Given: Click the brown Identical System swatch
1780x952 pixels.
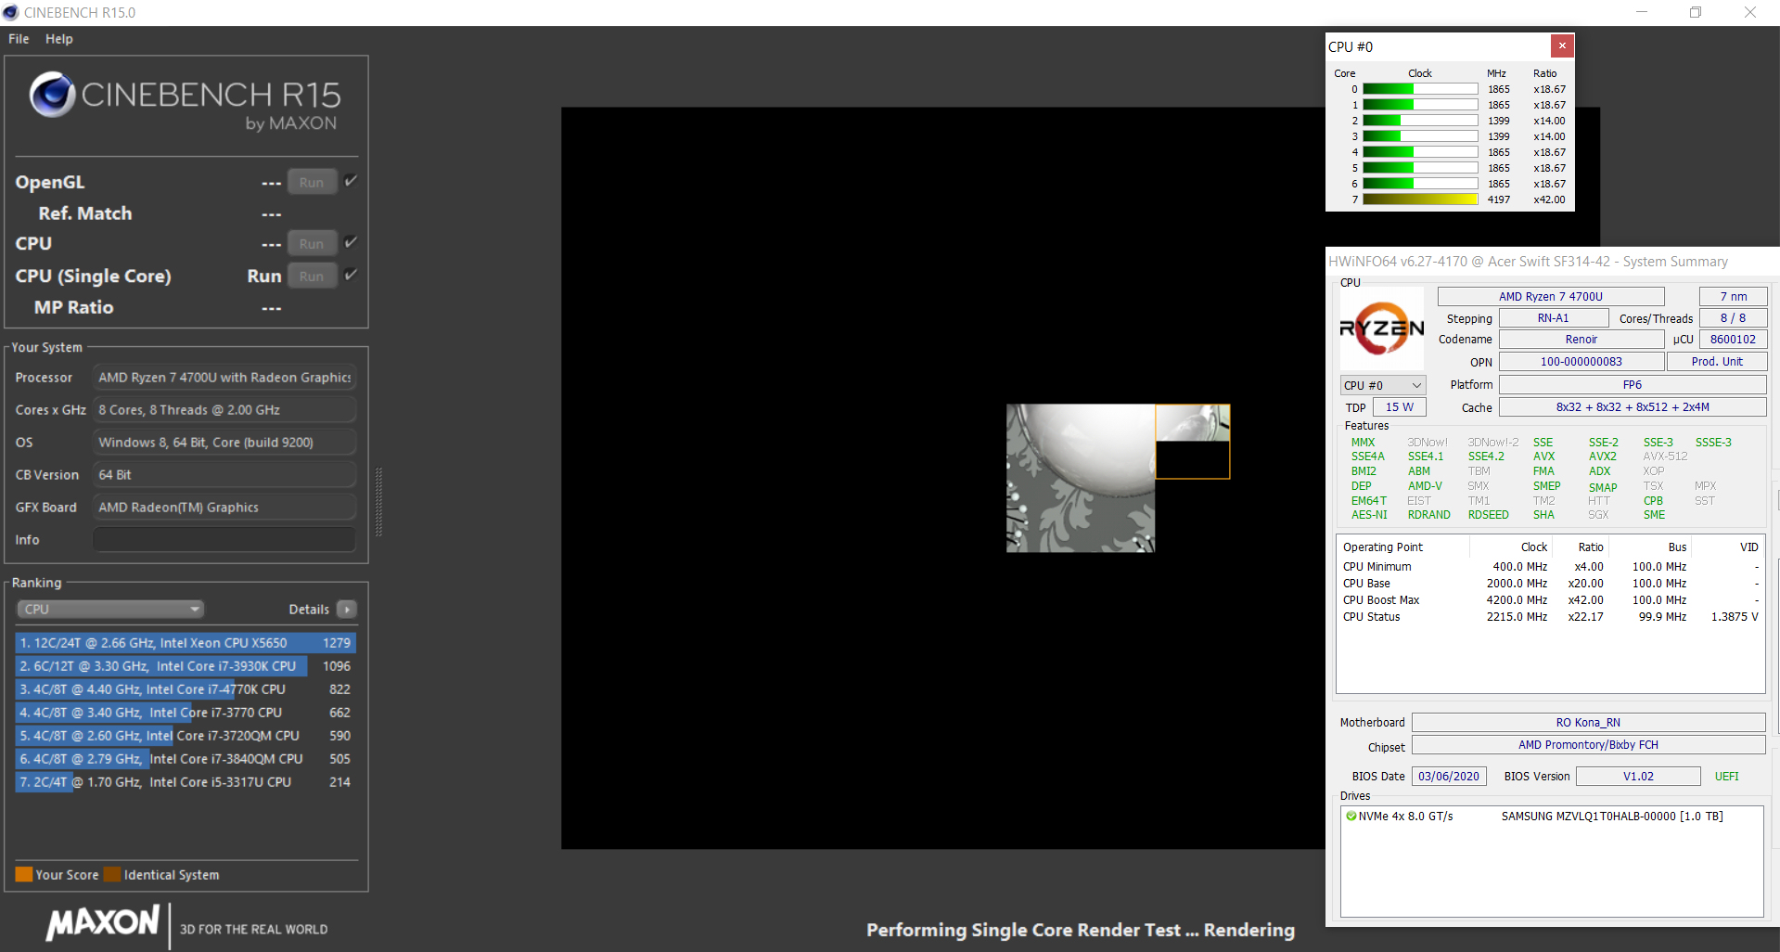Looking at the screenshot, I should 112,874.
